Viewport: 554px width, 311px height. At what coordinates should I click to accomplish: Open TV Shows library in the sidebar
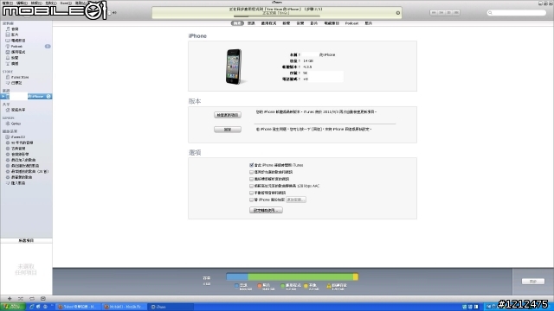click(x=17, y=41)
